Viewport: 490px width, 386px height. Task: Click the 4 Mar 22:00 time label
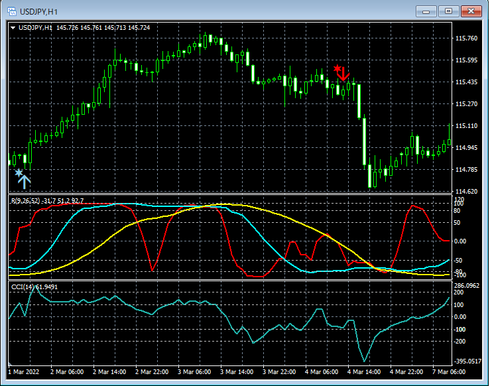pos(406,372)
